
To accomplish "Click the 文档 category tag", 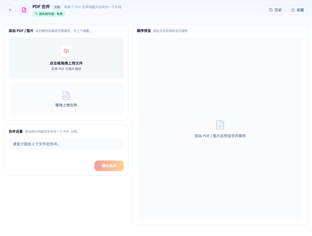I will point(57,7).
